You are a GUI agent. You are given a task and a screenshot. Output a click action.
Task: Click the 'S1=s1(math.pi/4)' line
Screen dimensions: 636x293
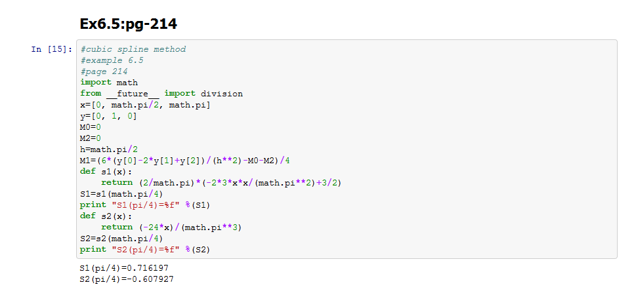[122, 194]
